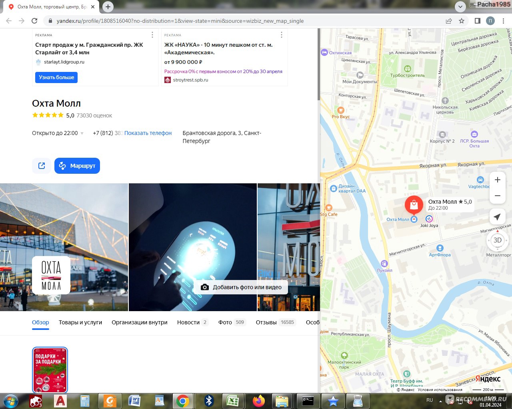Click the Лукойл map marker
This screenshot has width=512, height=409.
click(x=384, y=264)
